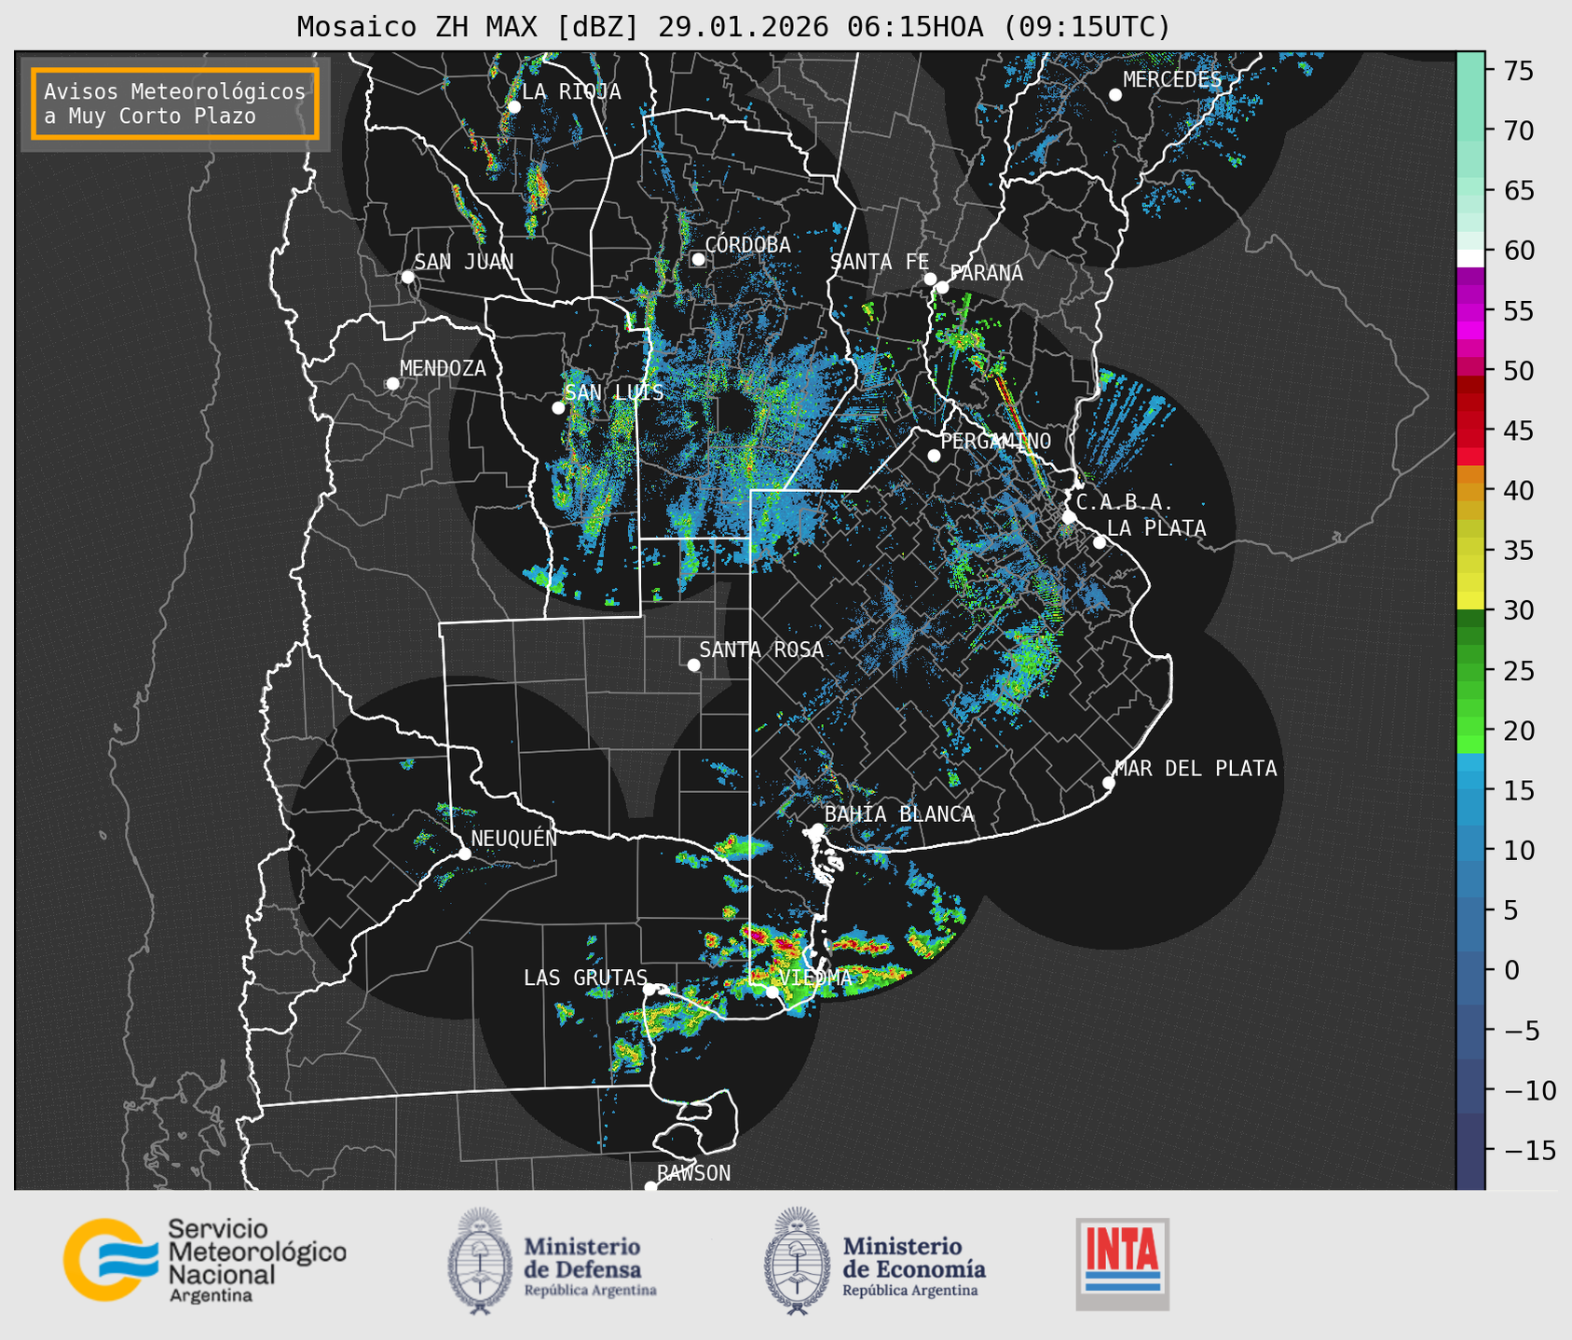1572x1340 pixels.
Task: Click the Ministerio de Economía emblem
Action: click(797, 1262)
